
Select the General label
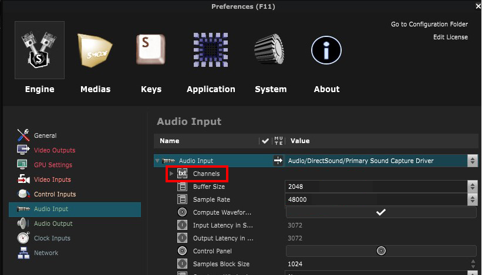(45, 135)
